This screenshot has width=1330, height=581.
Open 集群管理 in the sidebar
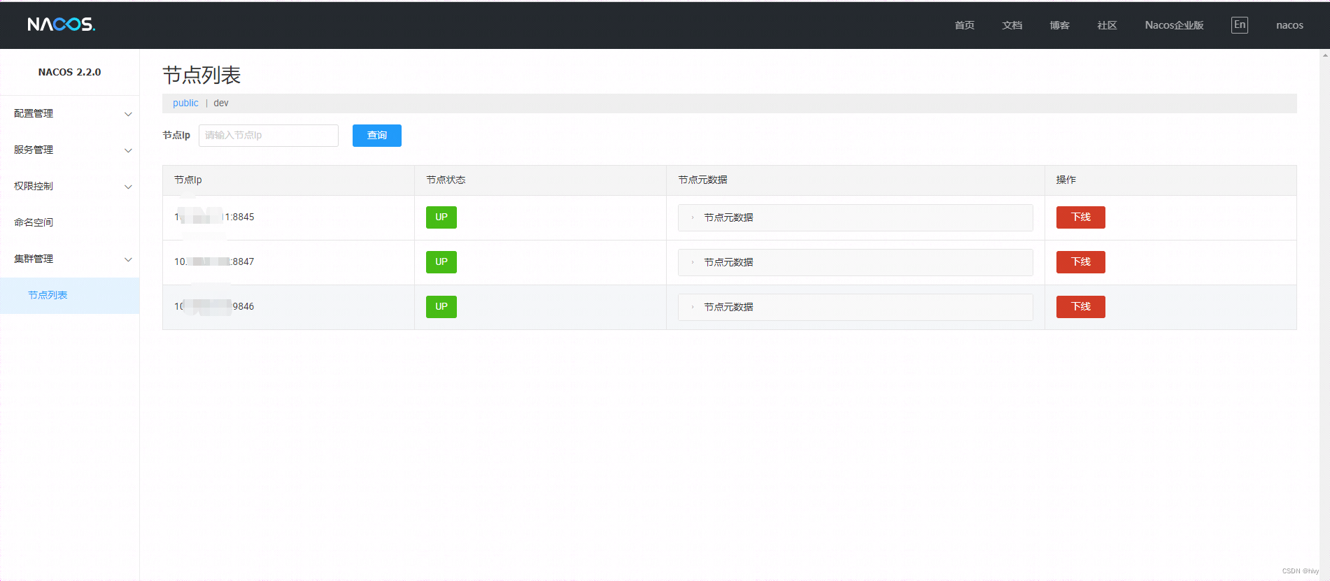[x=34, y=259]
